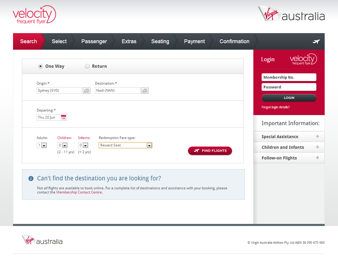The height and width of the screenshot is (260, 338).
Task: Click the Virgin Australia Airlines copyright text
Action: coord(286,243)
